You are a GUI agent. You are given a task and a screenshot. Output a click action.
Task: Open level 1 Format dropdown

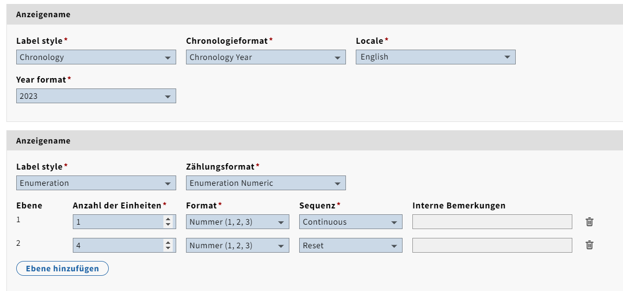(237, 222)
